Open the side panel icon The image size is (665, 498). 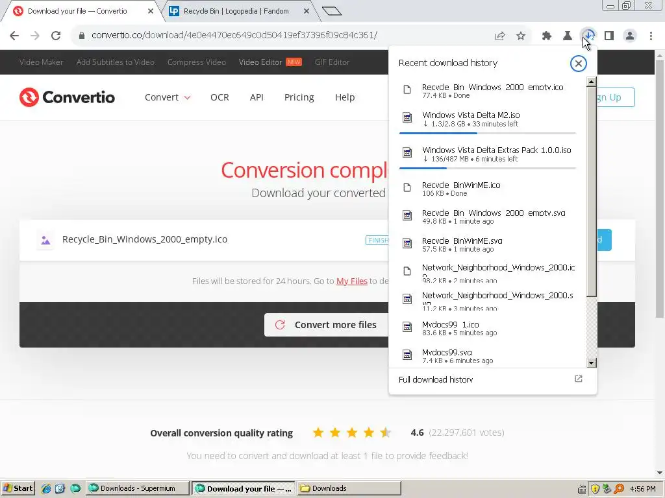pos(609,36)
